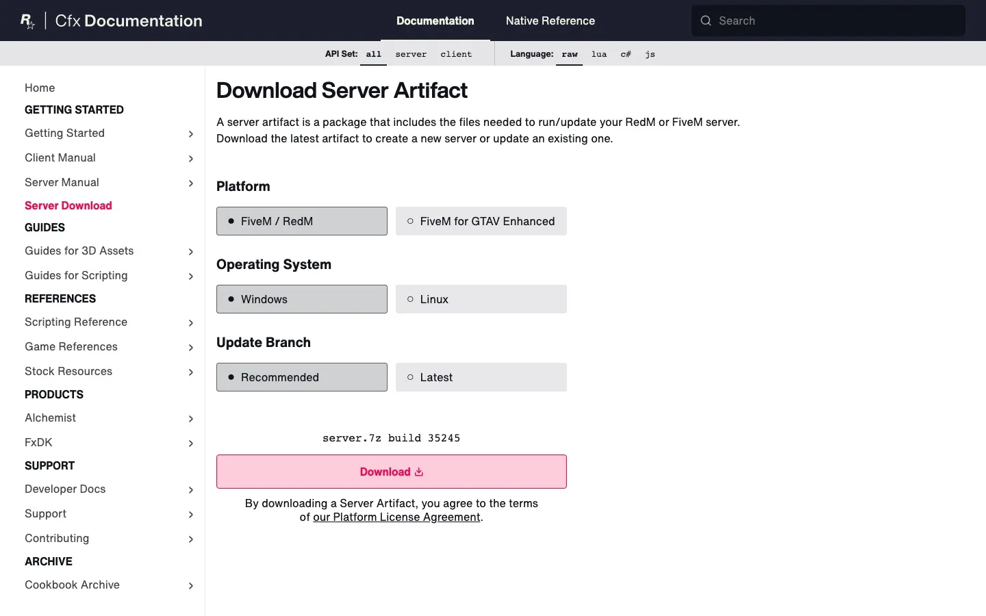Switch language to lua
Viewport: 986px width, 616px height.
(x=599, y=54)
